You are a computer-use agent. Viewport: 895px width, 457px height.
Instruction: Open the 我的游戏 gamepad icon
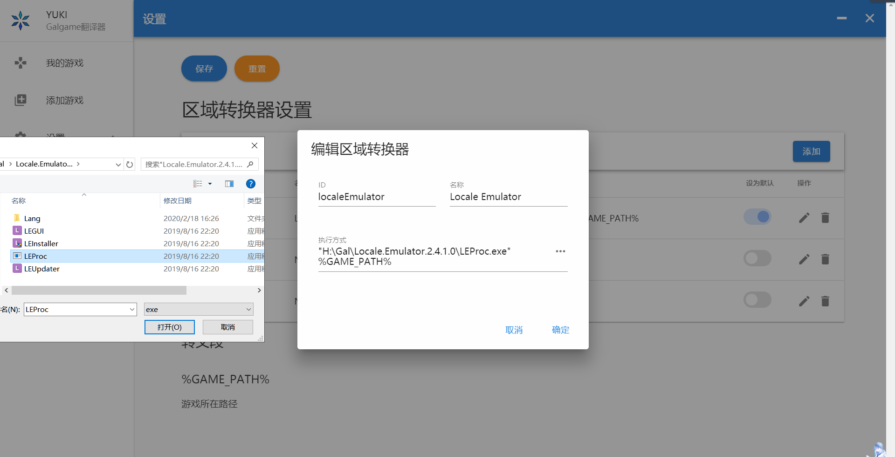(x=21, y=62)
